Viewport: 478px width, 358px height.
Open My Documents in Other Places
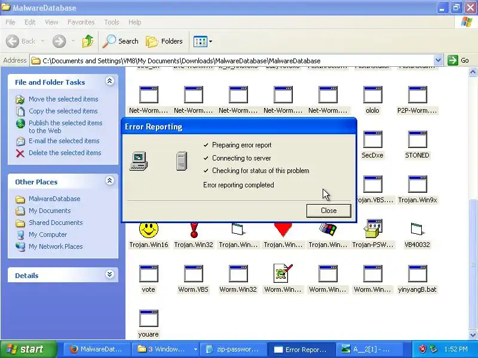tap(50, 211)
